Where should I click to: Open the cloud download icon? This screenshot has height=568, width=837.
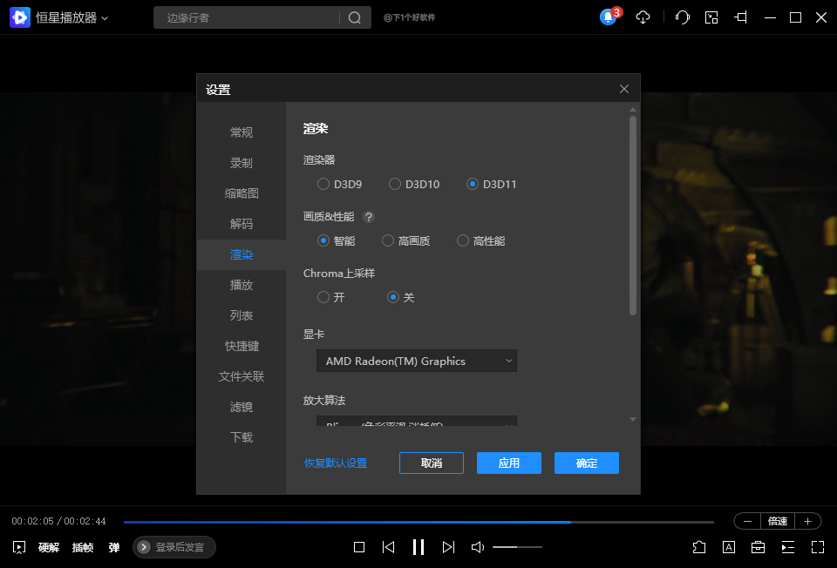point(643,17)
